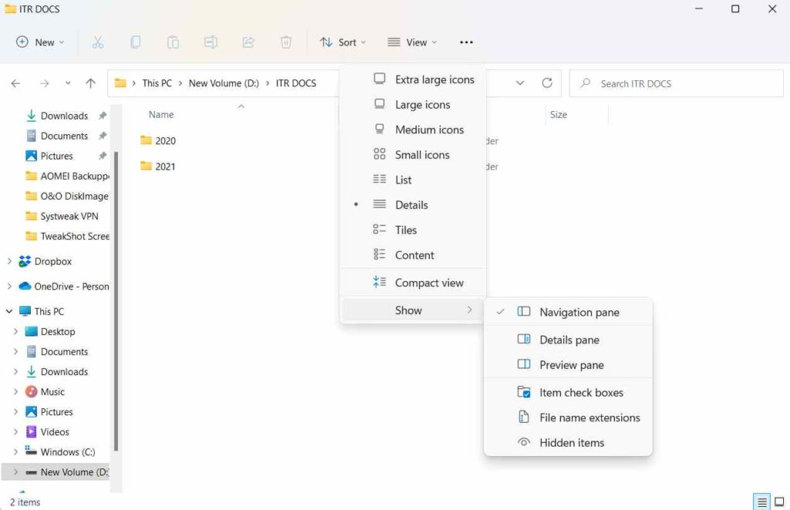Click the Paste clipboard icon
This screenshot has width=790, height=510.
[173, 42]
